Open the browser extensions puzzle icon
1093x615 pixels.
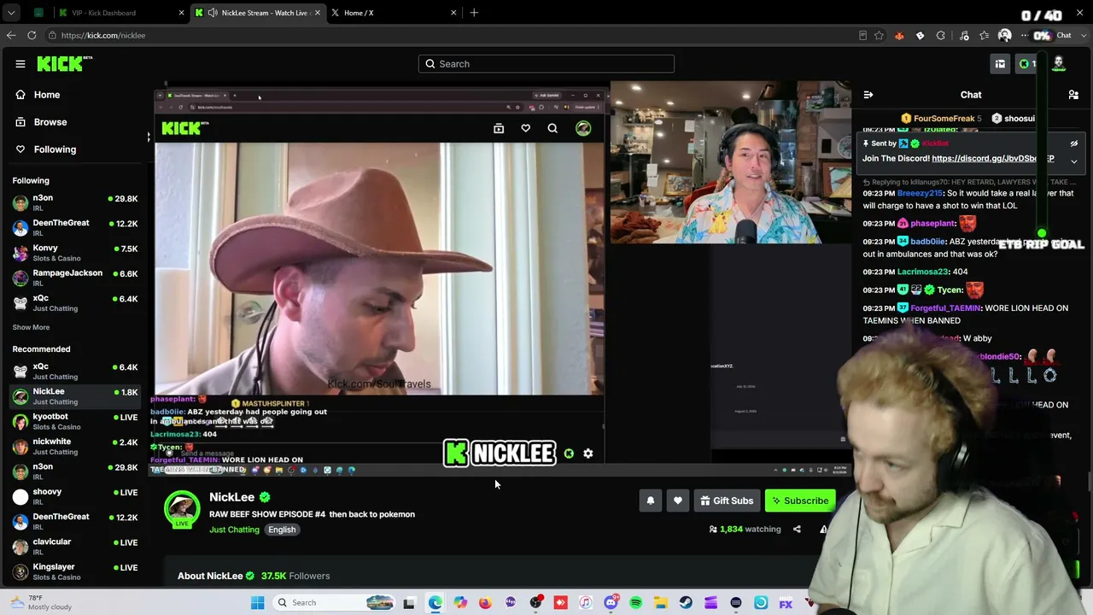coord(941,35)
